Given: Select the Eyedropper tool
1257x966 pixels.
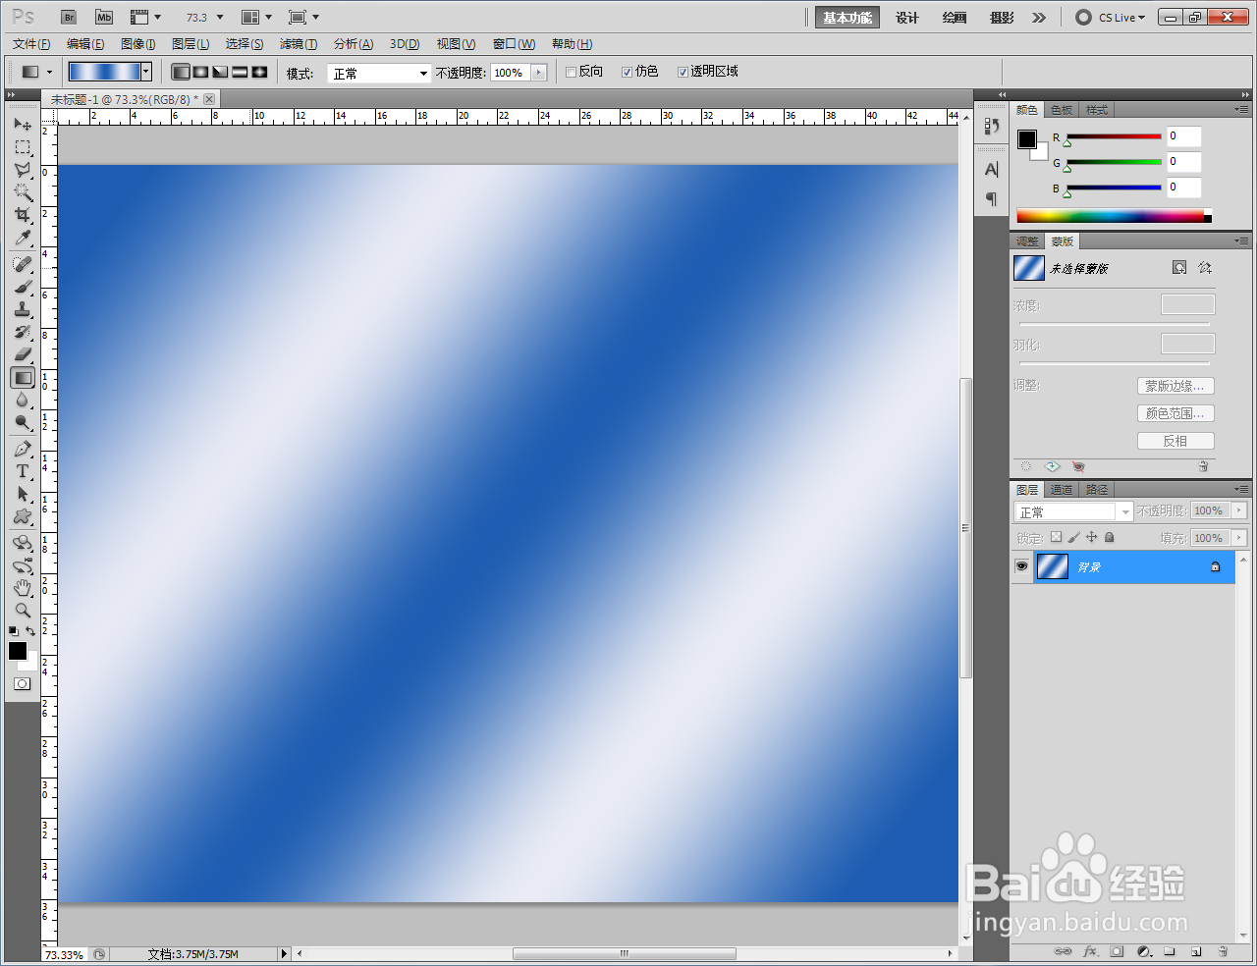Looking at the screenshot, I should [23, 238].
